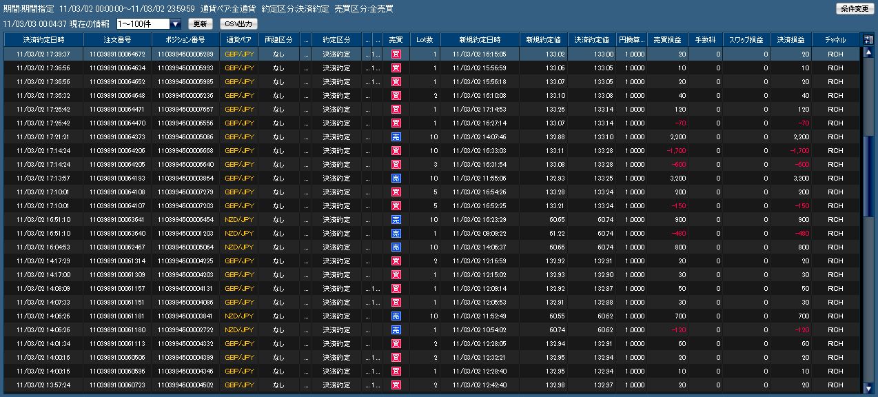Viewport: 878px width, 397px height.
Task: Open the column settings icon above the scrollbar
Action: pyautogui.click(x=868, y=40)
